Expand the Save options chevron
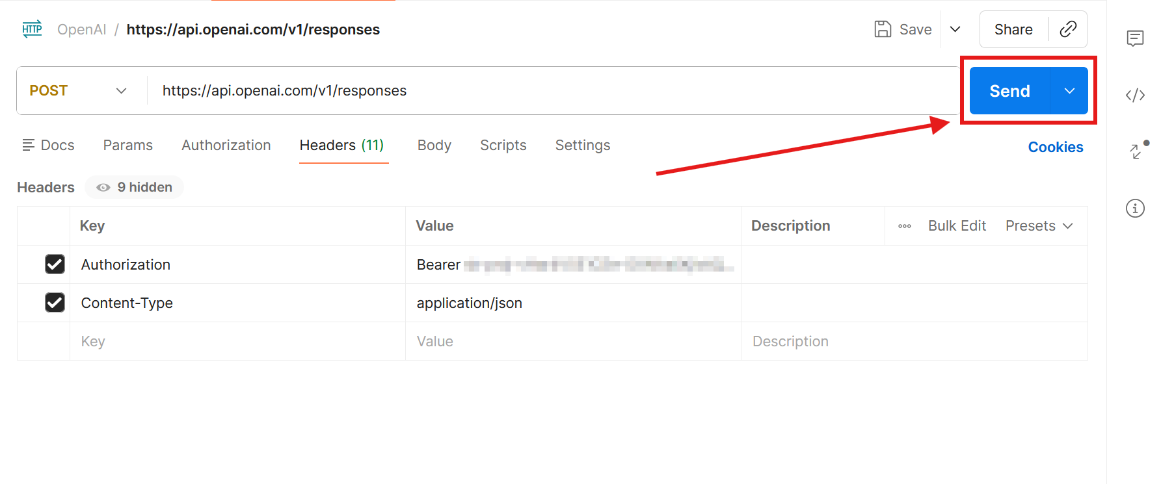This screenshot has width=1161, height=484. (955, 29)
